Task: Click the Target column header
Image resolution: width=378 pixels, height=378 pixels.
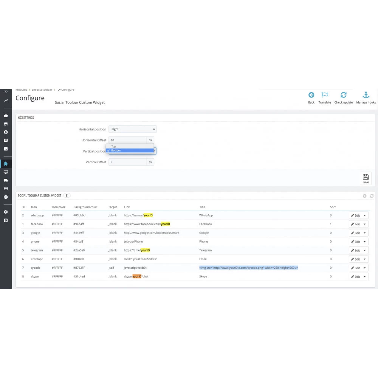Action: pos(112,207)
